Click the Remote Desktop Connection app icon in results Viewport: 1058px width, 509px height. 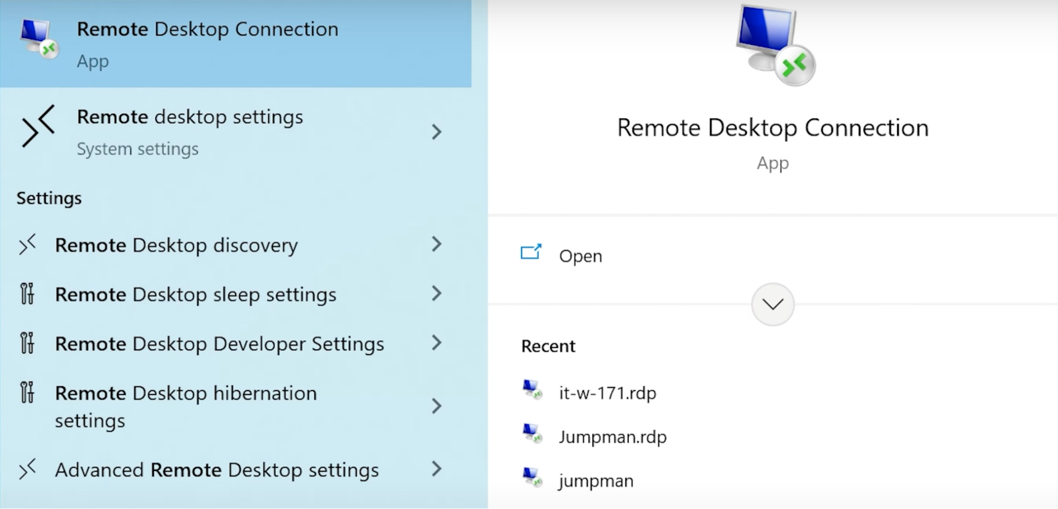[39, 40]
